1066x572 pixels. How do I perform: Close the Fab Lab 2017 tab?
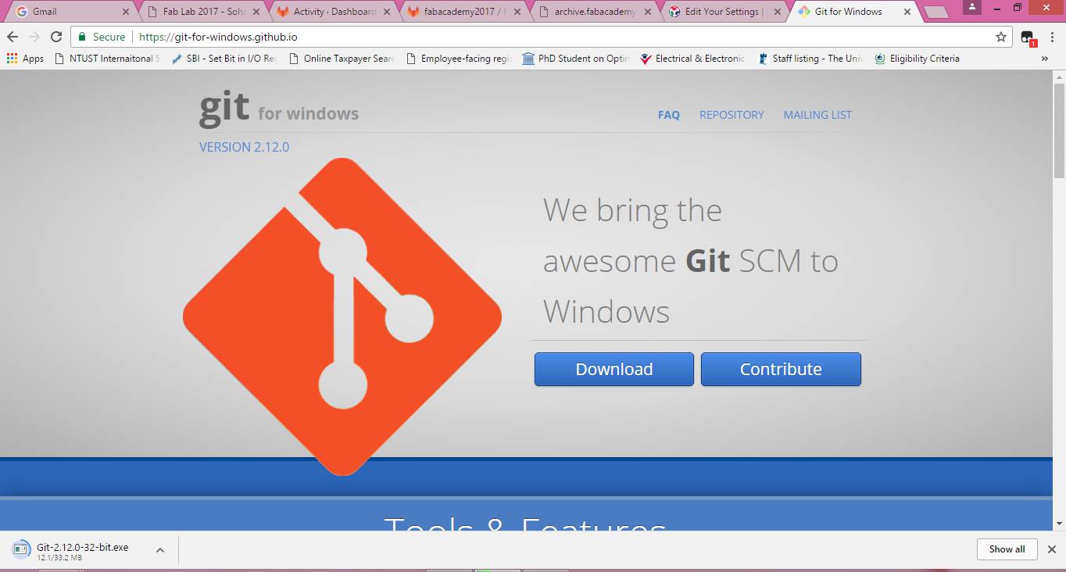[256, 12]
